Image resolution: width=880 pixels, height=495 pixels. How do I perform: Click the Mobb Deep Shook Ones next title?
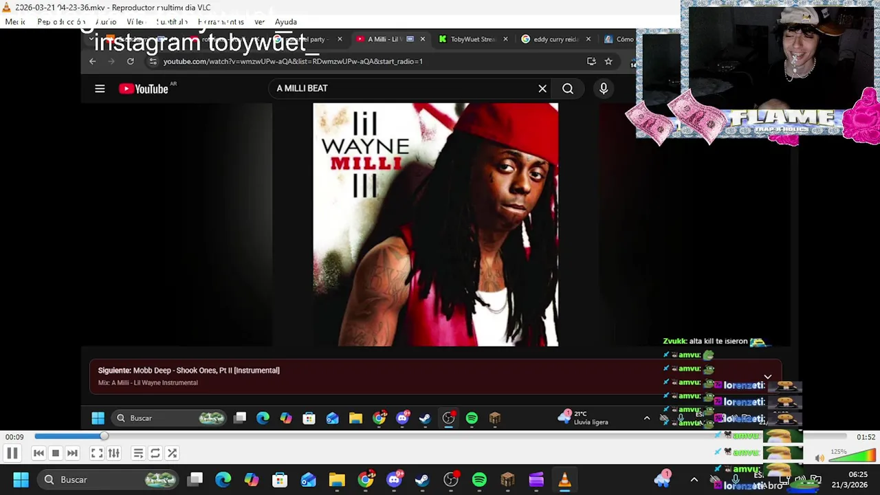(206, 371)
